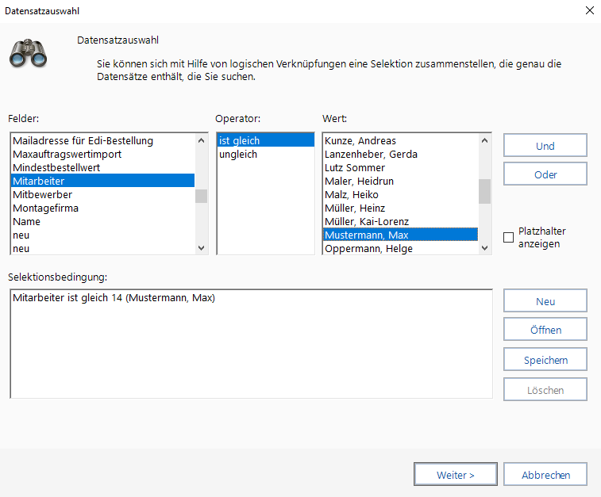Click the Öffnen button
The height and width of the screenshot is (497, 601).
pyautogui.click(x=545, y=331)
